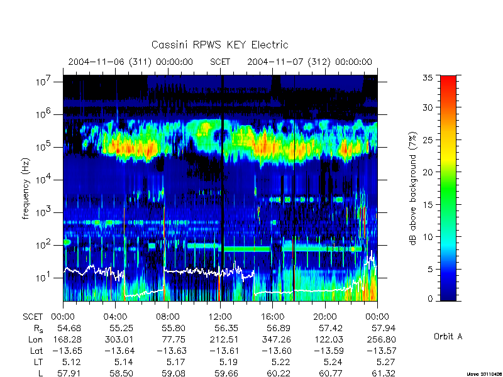Screen dimensions: 503x377
Task: Click the 08:00 time tick label
Action: (167, 317)
